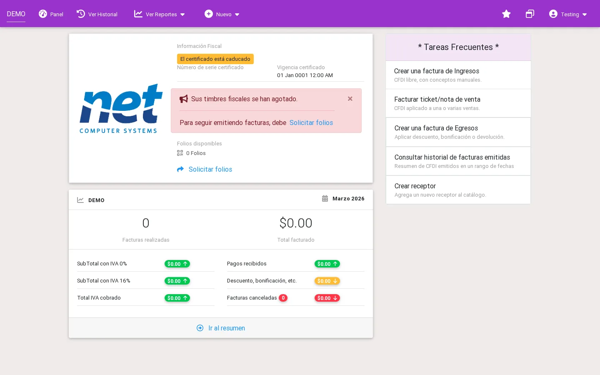The height and width of the screenshot is (375, 600).
Task: Open the stacked windows icon
Action: (x=530, y=14)
